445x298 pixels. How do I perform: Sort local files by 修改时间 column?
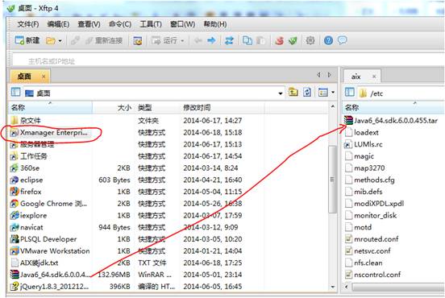pos(222,108)
